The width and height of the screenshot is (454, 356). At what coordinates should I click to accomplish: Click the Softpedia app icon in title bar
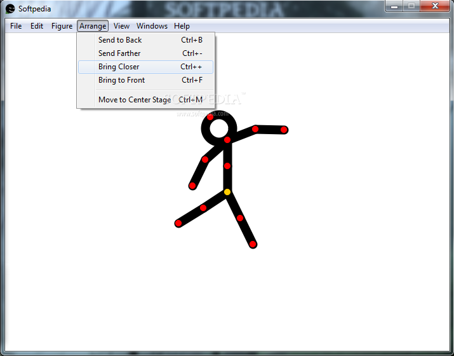click(10, 9)
